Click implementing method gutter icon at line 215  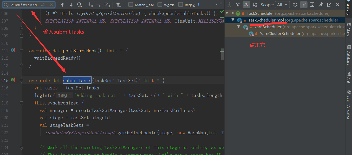(13, 80)
